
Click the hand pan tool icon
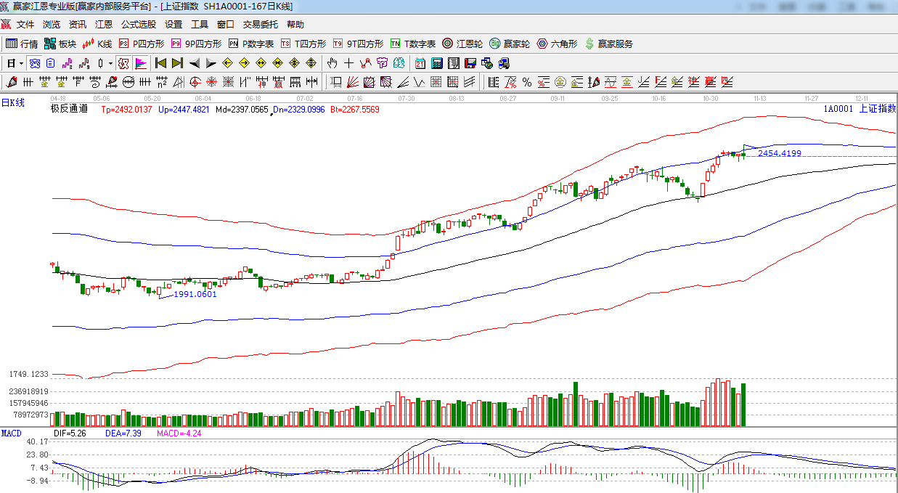pyautogui.click(x=332, y=63)
